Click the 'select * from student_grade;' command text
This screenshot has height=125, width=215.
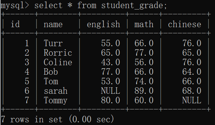click(101, 6)
